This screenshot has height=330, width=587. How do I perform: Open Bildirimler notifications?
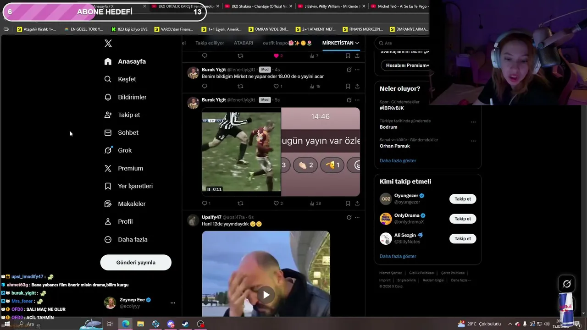[x=125, y=97]
